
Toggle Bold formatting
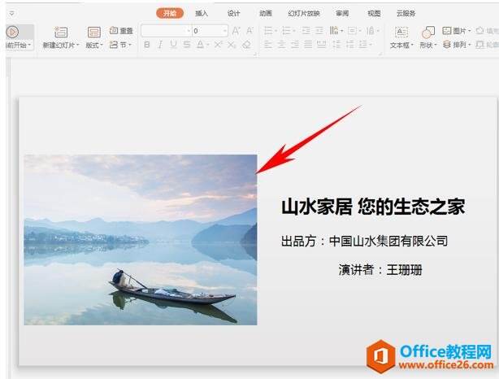pyautogui.click(x=147, y=45)
